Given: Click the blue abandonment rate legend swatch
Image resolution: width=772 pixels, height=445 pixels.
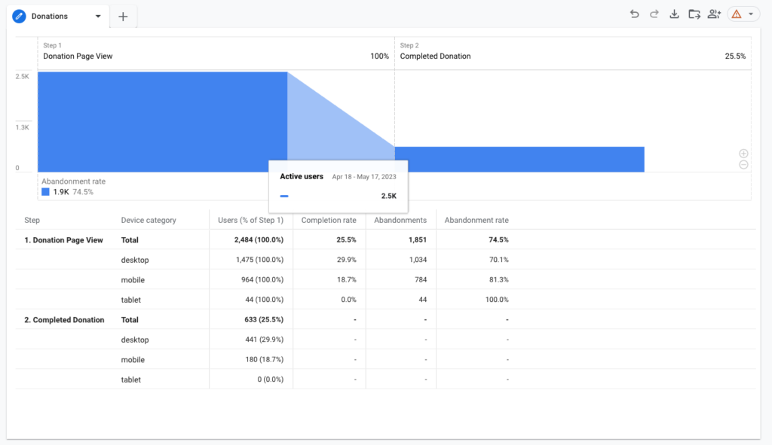Looking at the screenshot, I should pyautogui.click(x=45, y=192).
